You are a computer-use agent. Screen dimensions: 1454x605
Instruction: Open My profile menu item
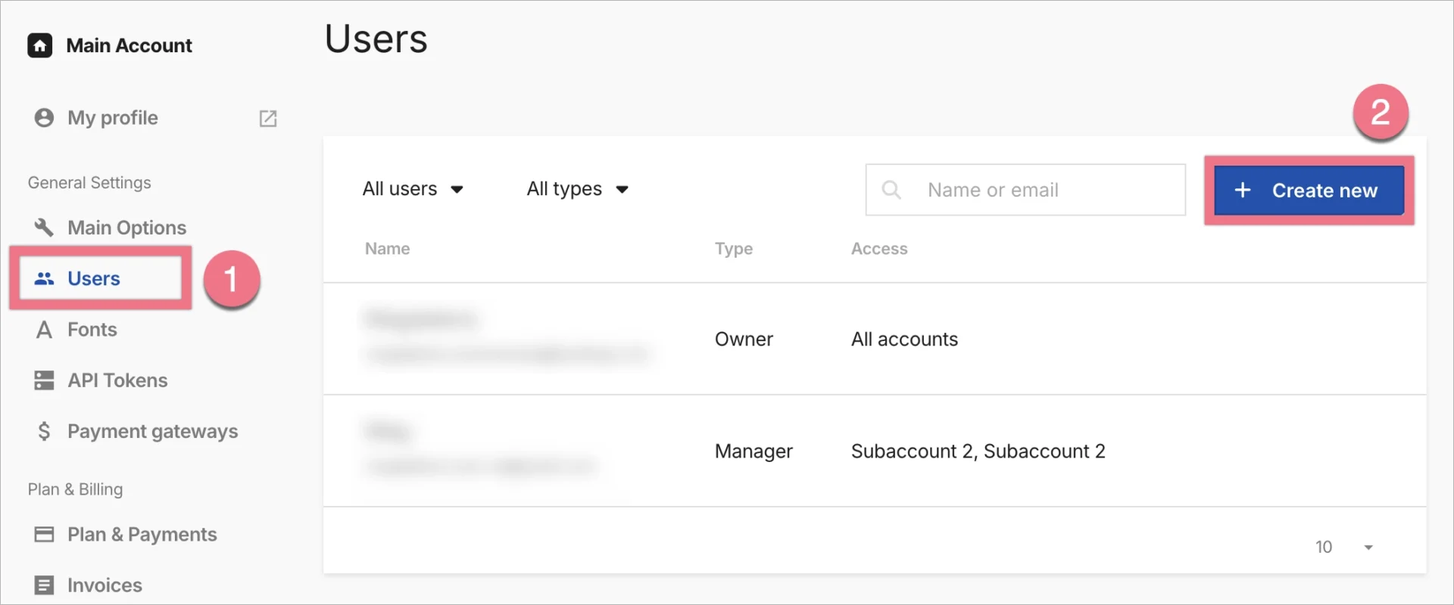[x=113, y=118]
